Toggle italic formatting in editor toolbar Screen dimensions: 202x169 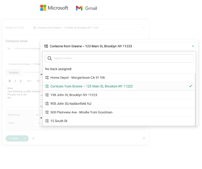pyautogui.click(x=15, y=81)
